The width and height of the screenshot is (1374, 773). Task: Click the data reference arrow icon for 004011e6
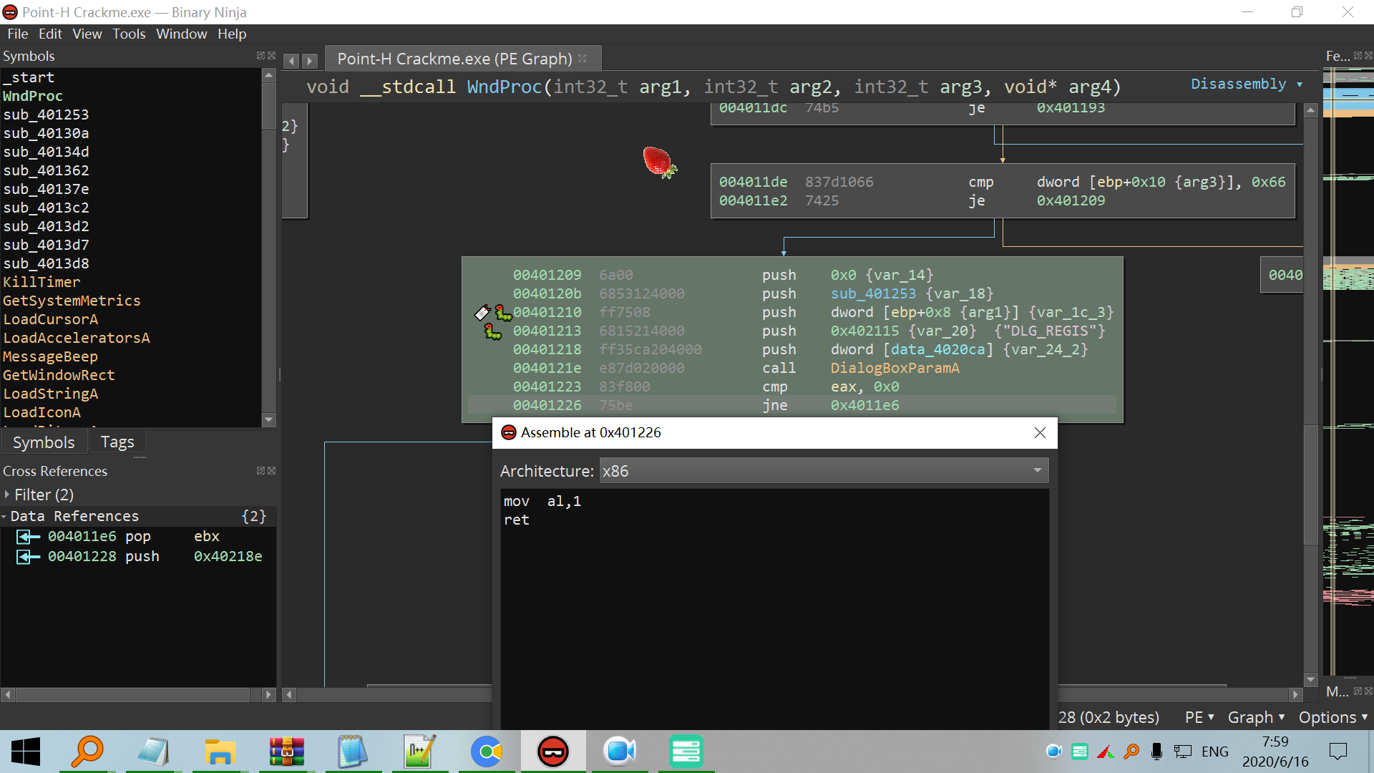tap(28, 537)
